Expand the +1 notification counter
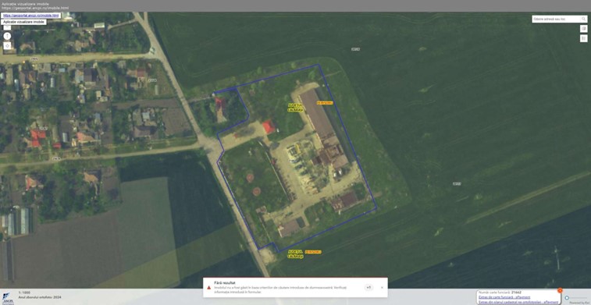 (368, 287)
